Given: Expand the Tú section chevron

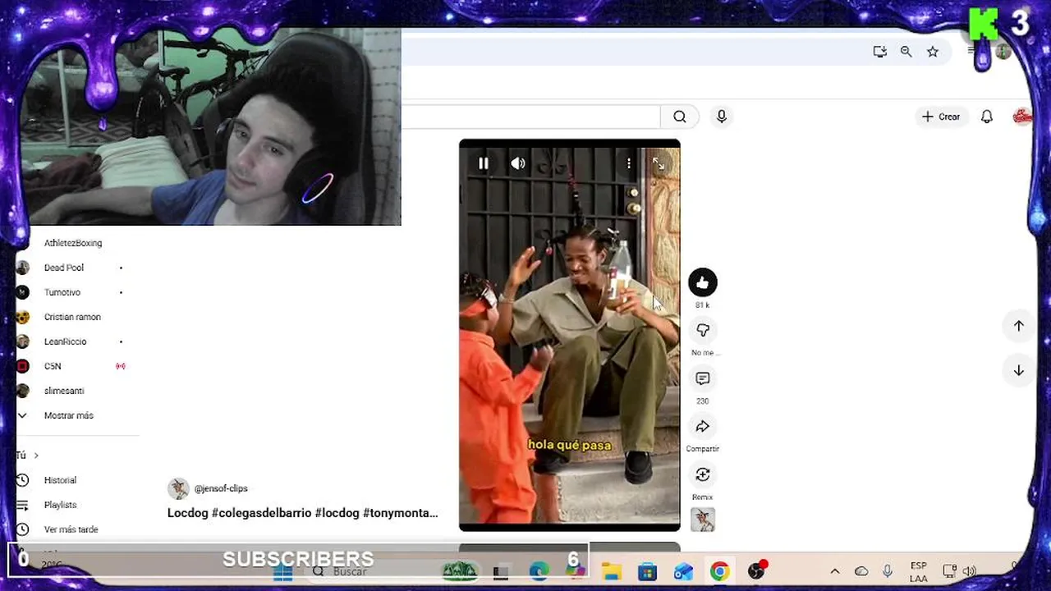Looking at the screenshot, I should (x=36, y=456).
